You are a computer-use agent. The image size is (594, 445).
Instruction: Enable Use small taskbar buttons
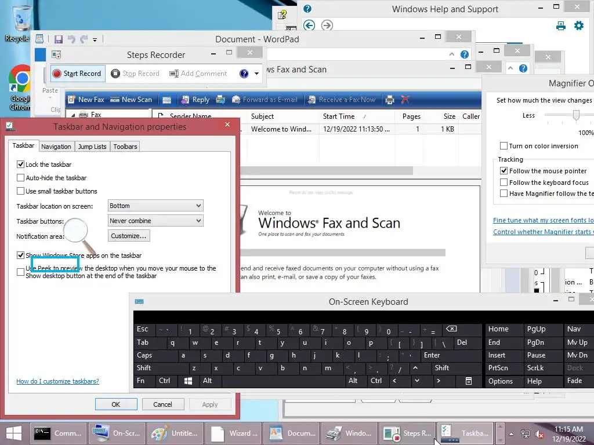(20, 191)
